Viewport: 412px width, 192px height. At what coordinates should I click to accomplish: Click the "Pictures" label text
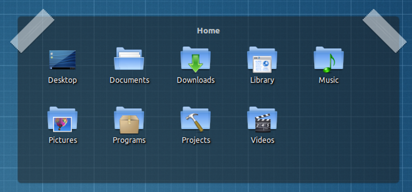pos(63,140)
